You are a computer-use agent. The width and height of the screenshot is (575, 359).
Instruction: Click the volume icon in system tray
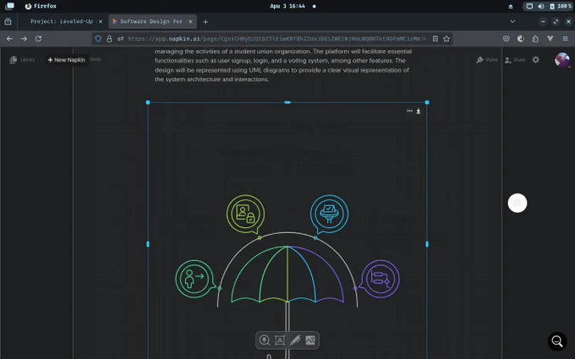click(x=541, y=6)
